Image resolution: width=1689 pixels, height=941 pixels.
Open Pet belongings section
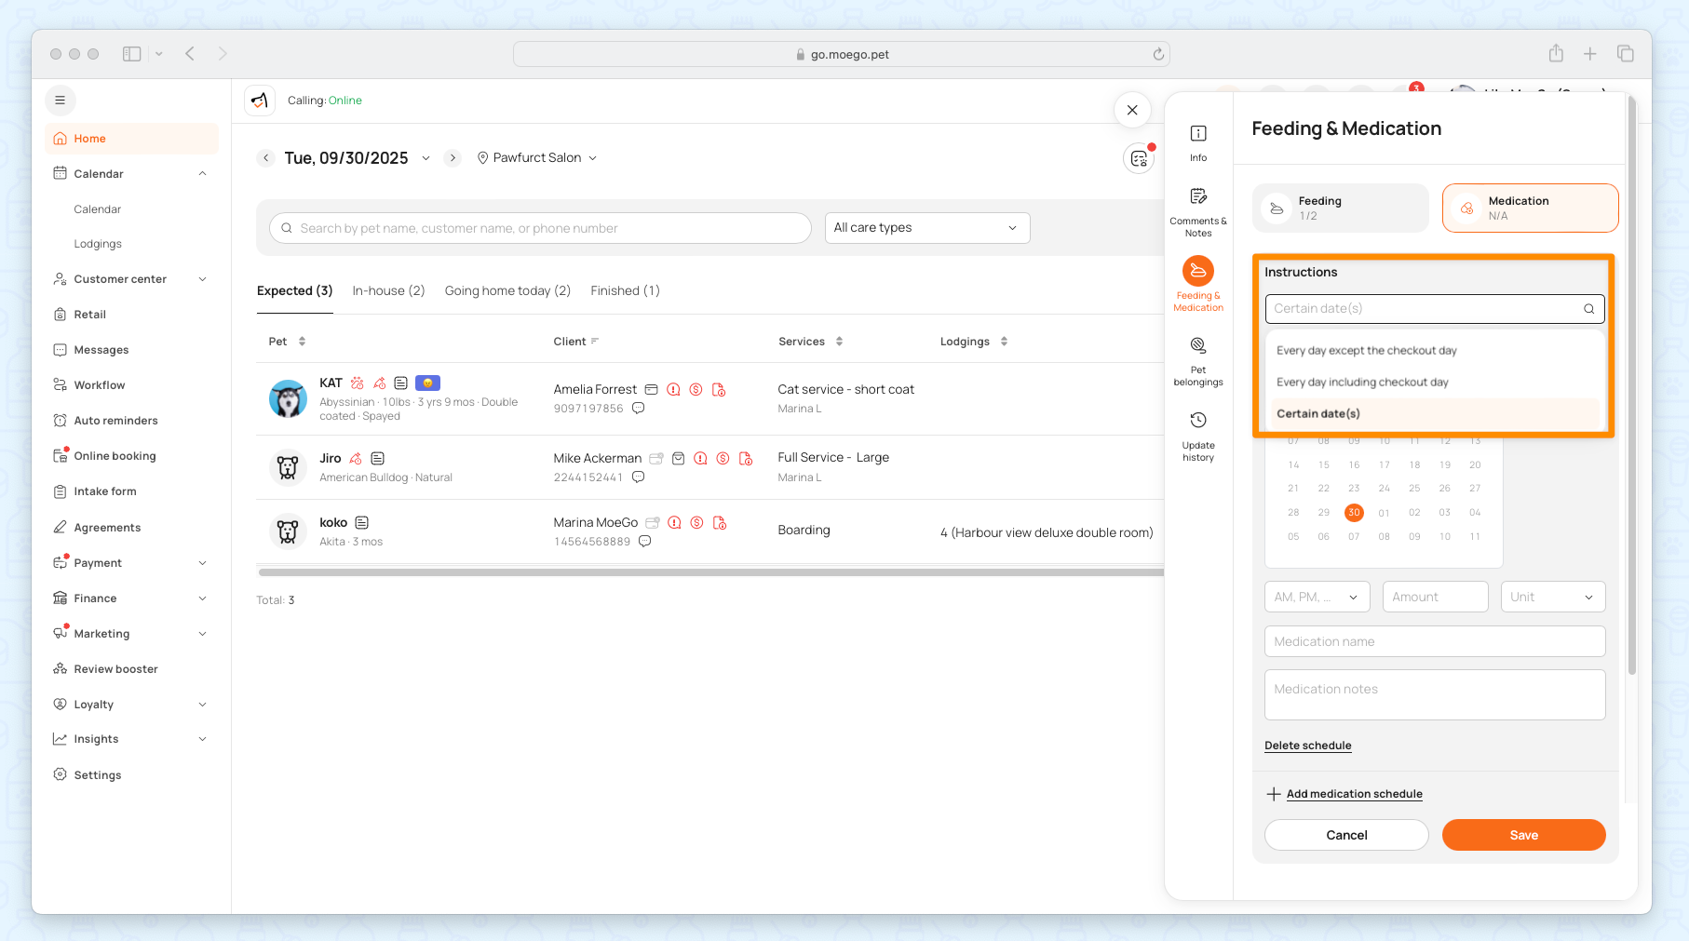(x=1198, y=360)
